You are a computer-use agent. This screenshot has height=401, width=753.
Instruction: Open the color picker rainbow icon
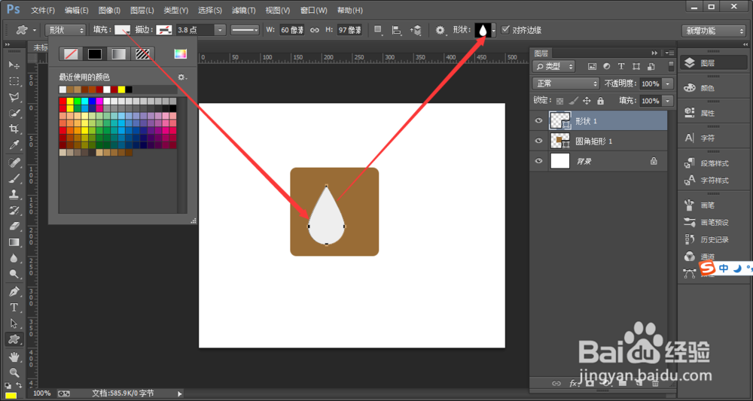pyautogui.click(x=181, y=53)
